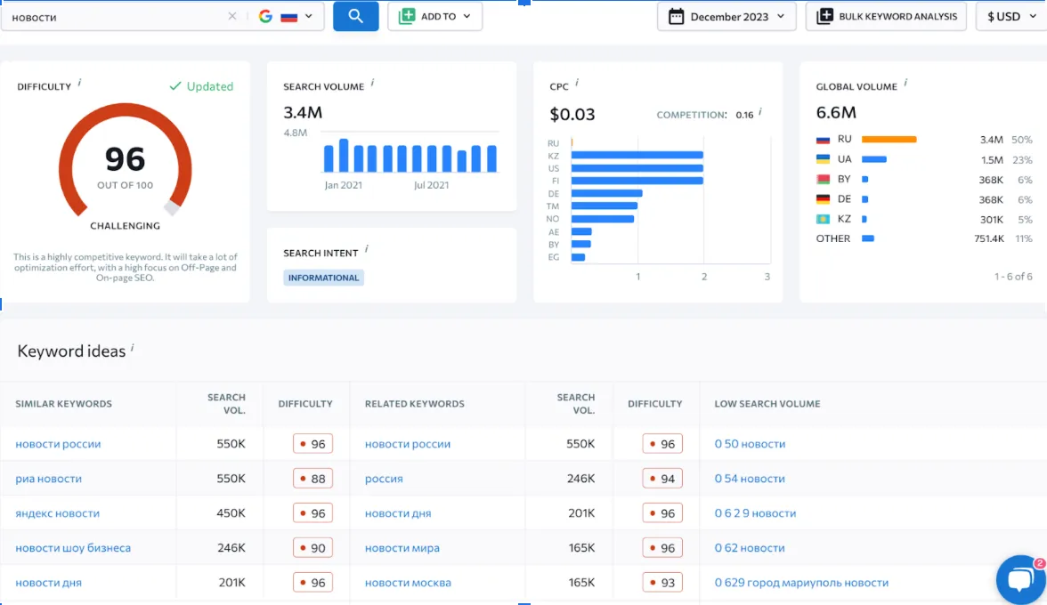The width and height of the screenshot is (1047, 605).
Task: Open the chat widget bubble
Action: click(x=1020, y=579)
